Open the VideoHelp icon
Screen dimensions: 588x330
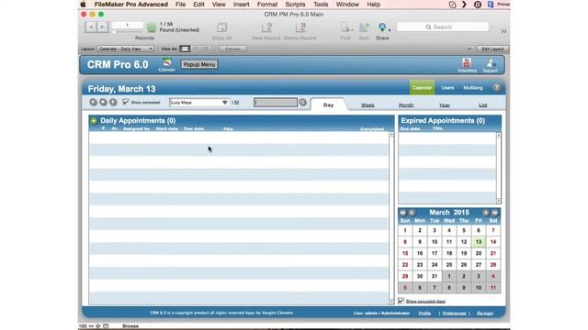467,65
